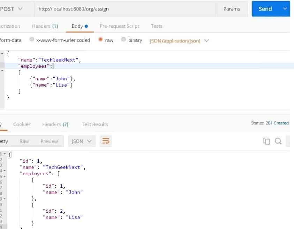
Task: Collapse the response employees array at line 4
Action: click(5, 171)
